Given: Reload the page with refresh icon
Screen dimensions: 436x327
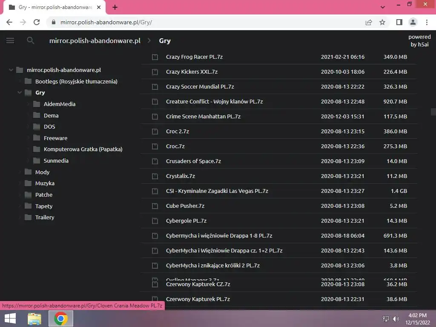Looking at the screenshot, I should pyautogui.click(x=37, y=22).
